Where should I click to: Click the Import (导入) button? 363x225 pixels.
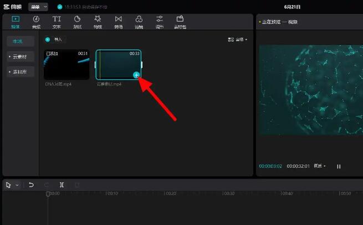click(55, 39)
